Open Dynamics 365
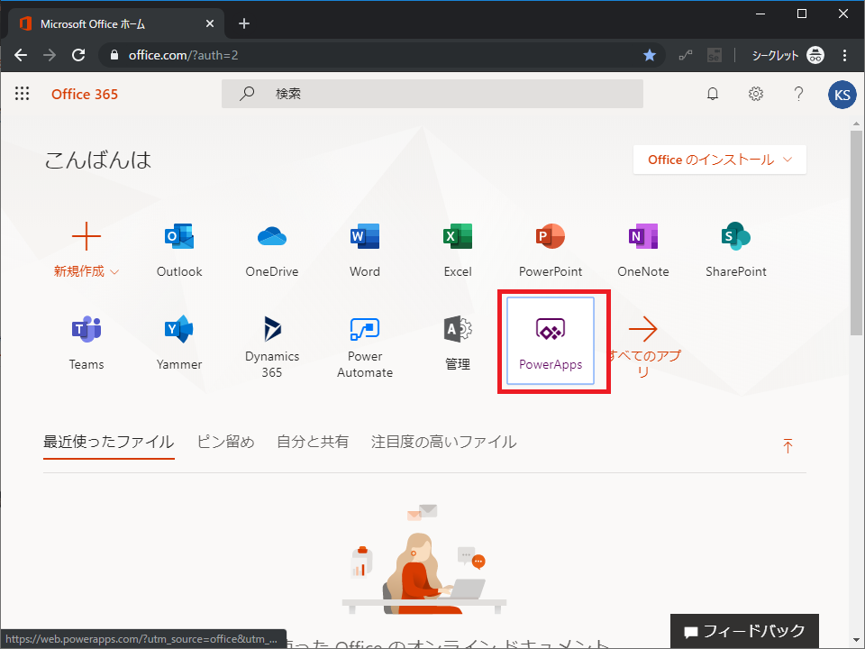 (x=272, y=346)
